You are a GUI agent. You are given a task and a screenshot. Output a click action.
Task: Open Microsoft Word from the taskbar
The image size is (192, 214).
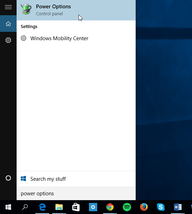pyautogui.click(x=178, y=207)
